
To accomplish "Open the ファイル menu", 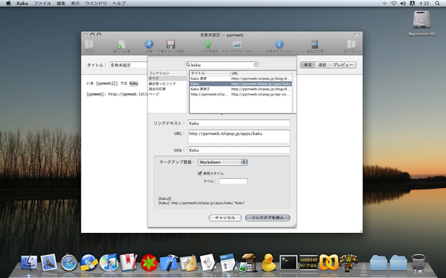I will click(x=42, y=3).
